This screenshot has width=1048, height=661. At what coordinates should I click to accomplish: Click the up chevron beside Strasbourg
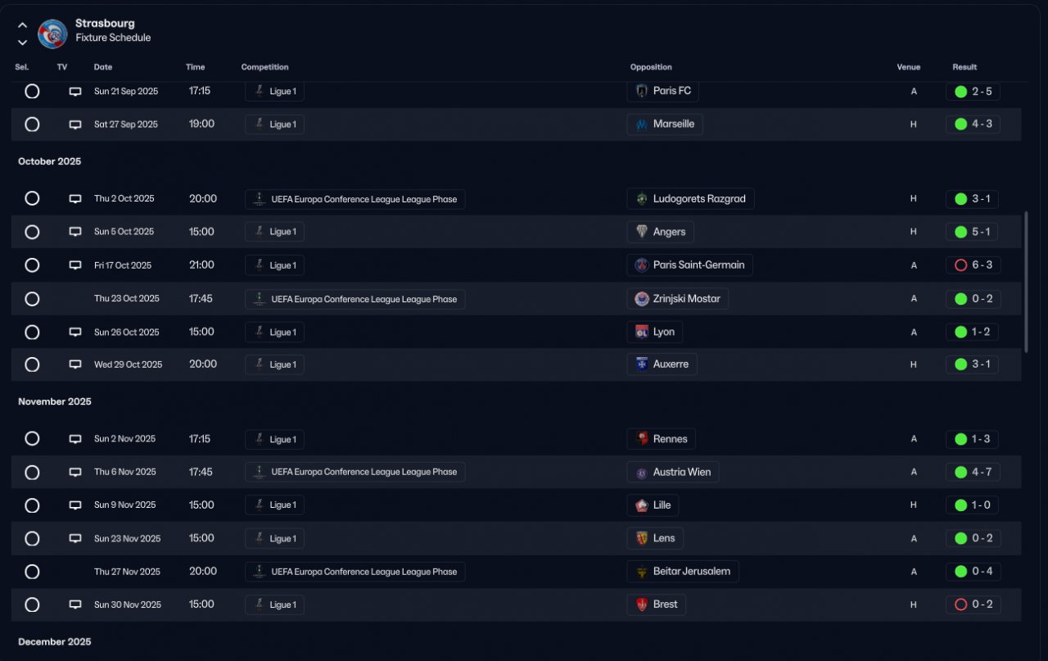pos(22,25)
